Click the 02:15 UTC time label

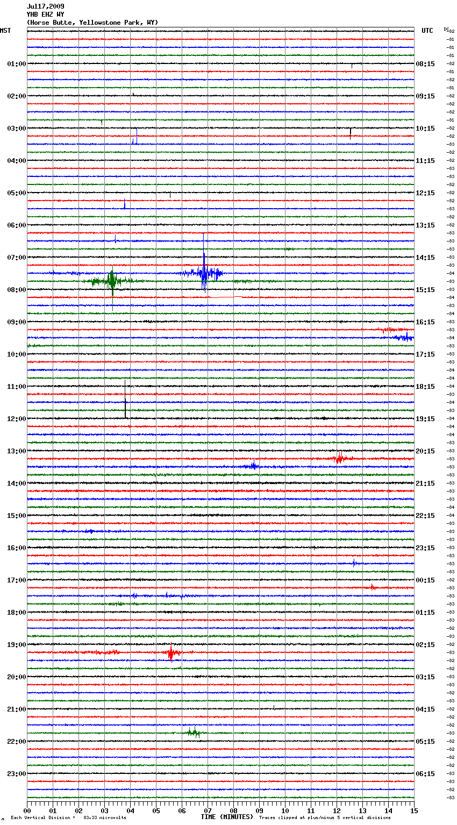coord(425,645)
